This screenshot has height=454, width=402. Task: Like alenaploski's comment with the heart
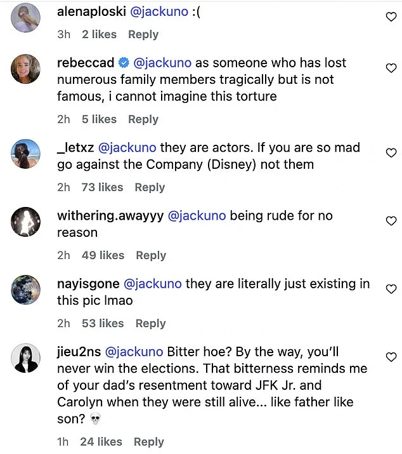click(391, 18)
